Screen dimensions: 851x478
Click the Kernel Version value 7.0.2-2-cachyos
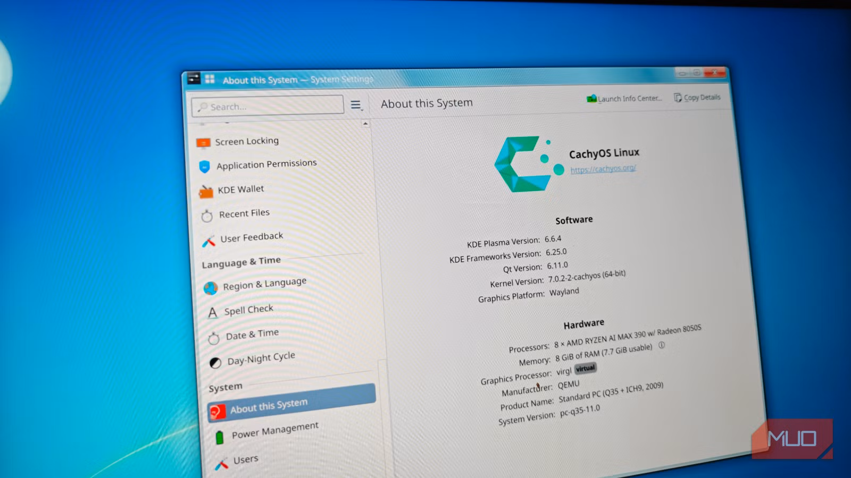pos(587,276)
